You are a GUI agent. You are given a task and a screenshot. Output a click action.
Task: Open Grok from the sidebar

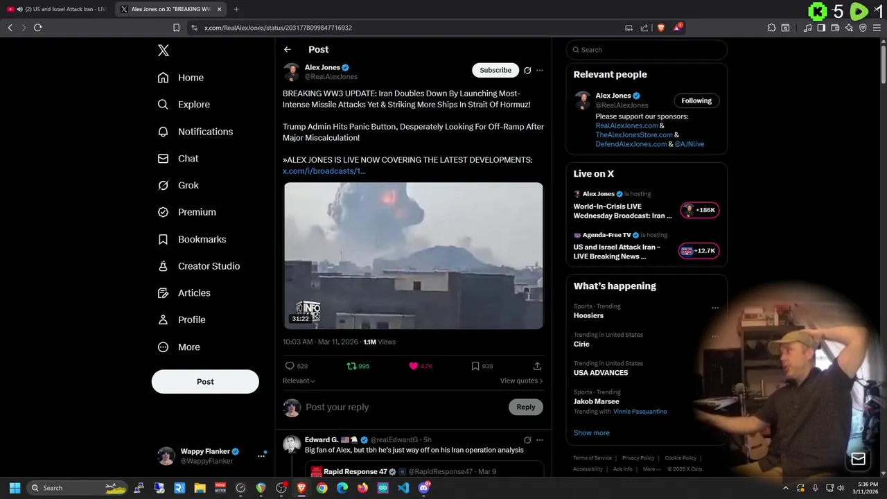coord(178,185)
